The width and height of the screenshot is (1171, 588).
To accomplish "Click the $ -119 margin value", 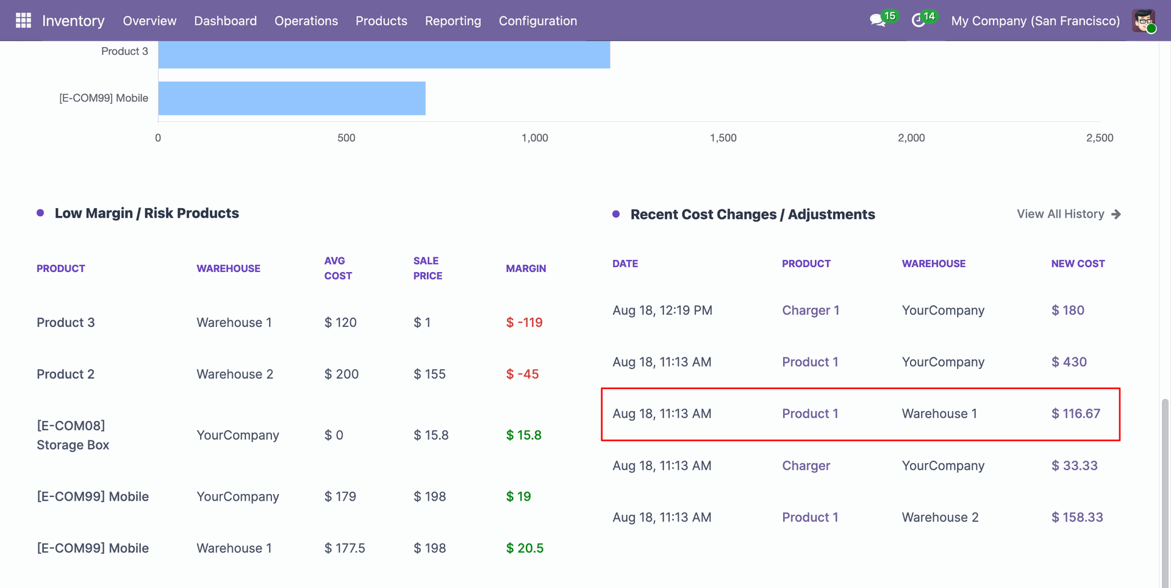I will (525, 323).
